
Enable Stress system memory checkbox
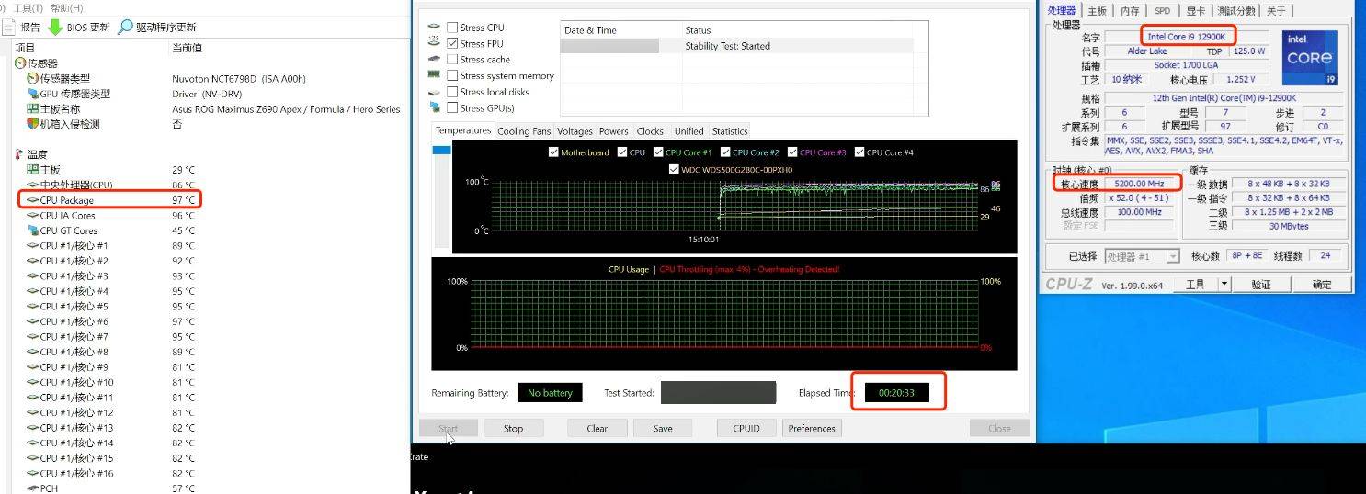(x=452, y=76)
